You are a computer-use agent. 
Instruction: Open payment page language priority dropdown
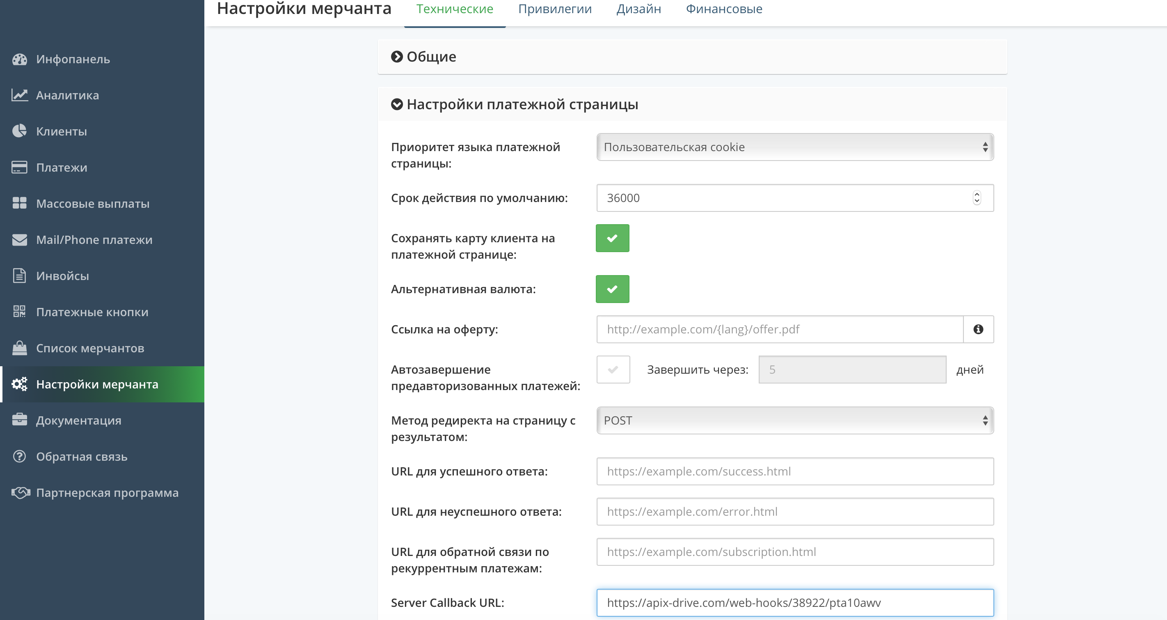click(795, 147)
